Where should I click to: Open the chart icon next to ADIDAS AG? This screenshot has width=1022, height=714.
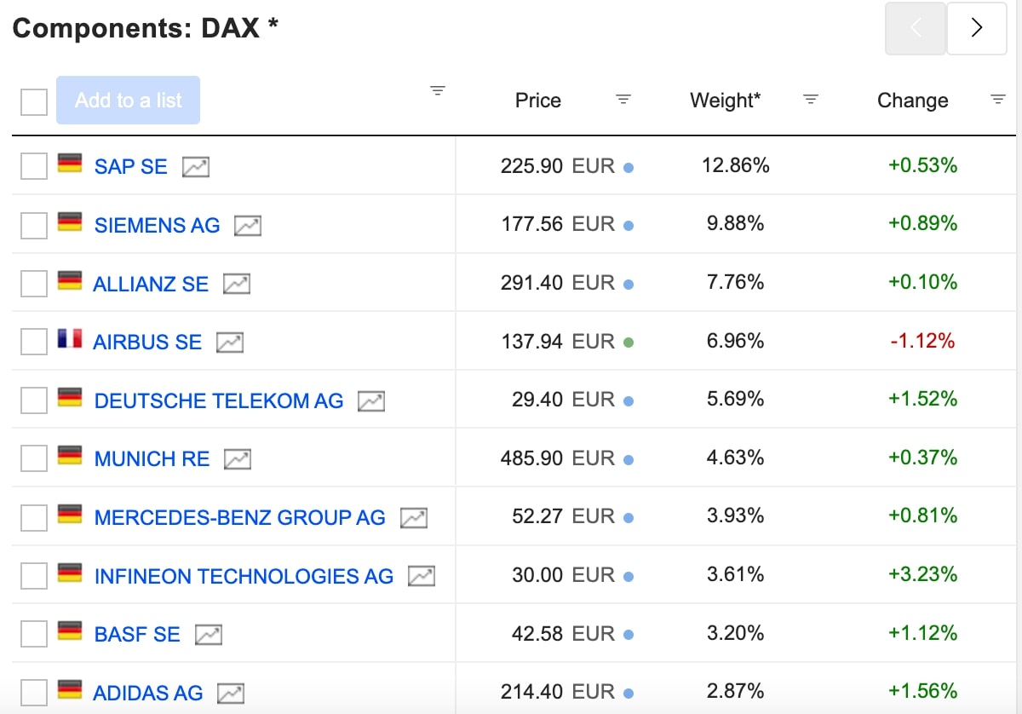coord(231,693)
